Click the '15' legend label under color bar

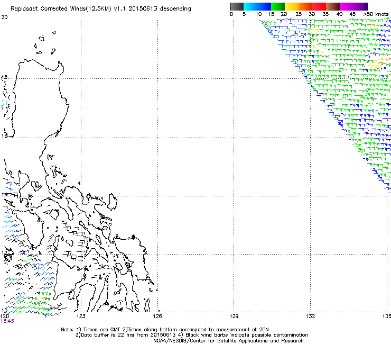pos(271,14)
